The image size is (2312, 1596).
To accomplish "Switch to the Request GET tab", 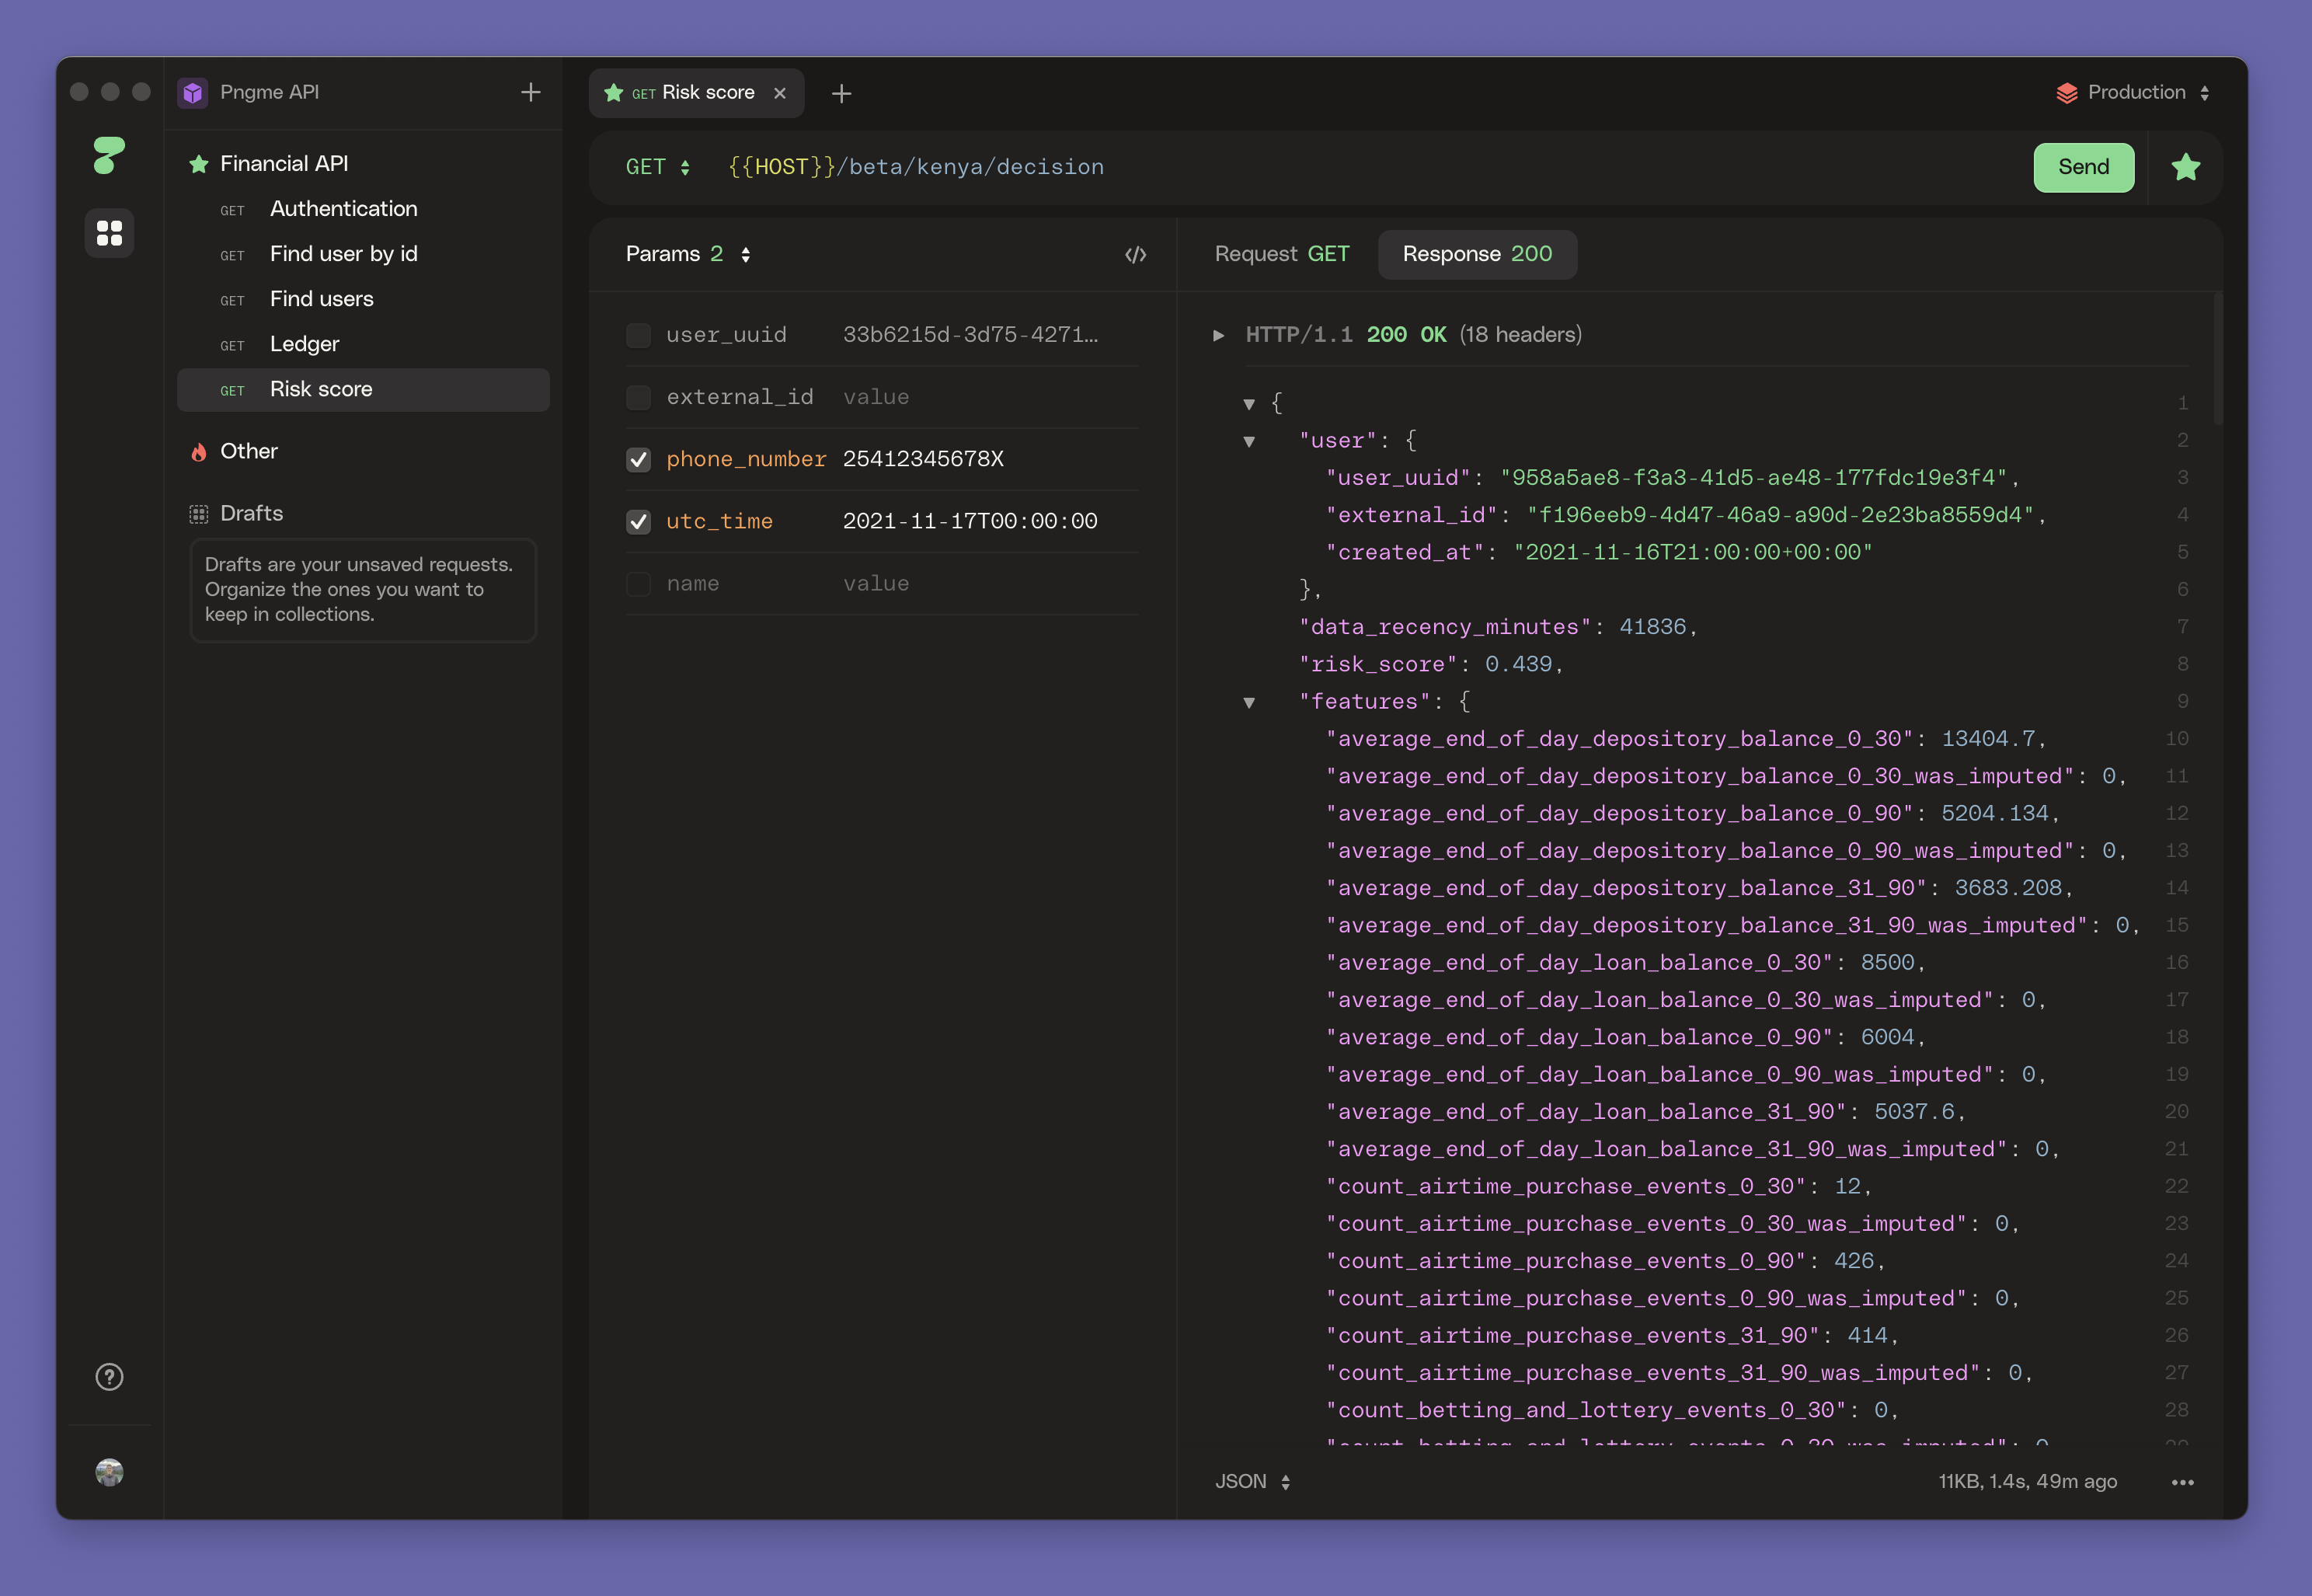I will tap(1283, 254).
